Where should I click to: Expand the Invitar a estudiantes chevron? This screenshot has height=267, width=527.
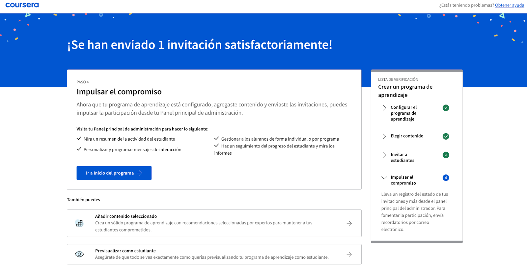[384, 155]
